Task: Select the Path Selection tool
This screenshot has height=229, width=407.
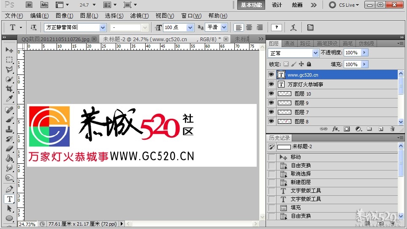Action: (9, 208)
